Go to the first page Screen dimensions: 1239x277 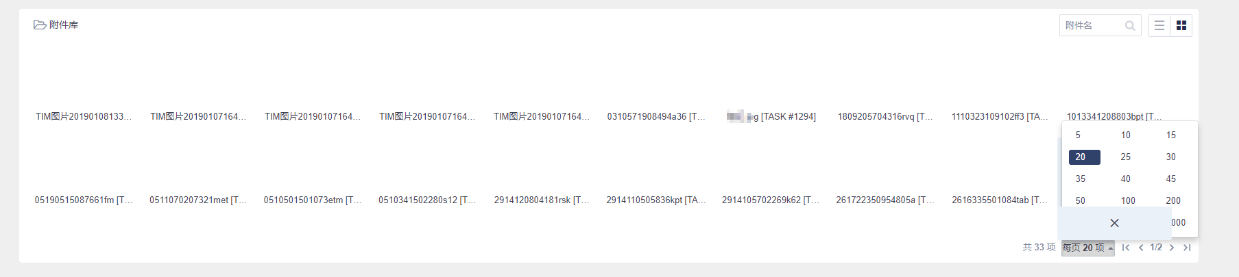pyautogui.click(x=1126, y=248)
